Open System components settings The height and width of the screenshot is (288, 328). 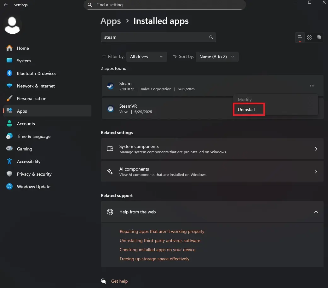[212, 149]
